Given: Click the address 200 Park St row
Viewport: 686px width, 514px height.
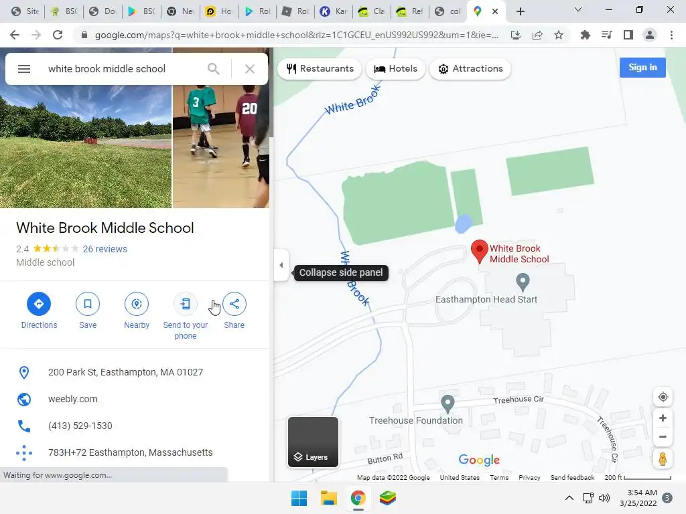Looking at the screenshot, I should click(x=134, y=372).
